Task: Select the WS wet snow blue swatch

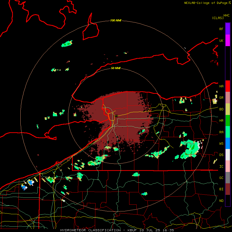Action: coord(228,143)
